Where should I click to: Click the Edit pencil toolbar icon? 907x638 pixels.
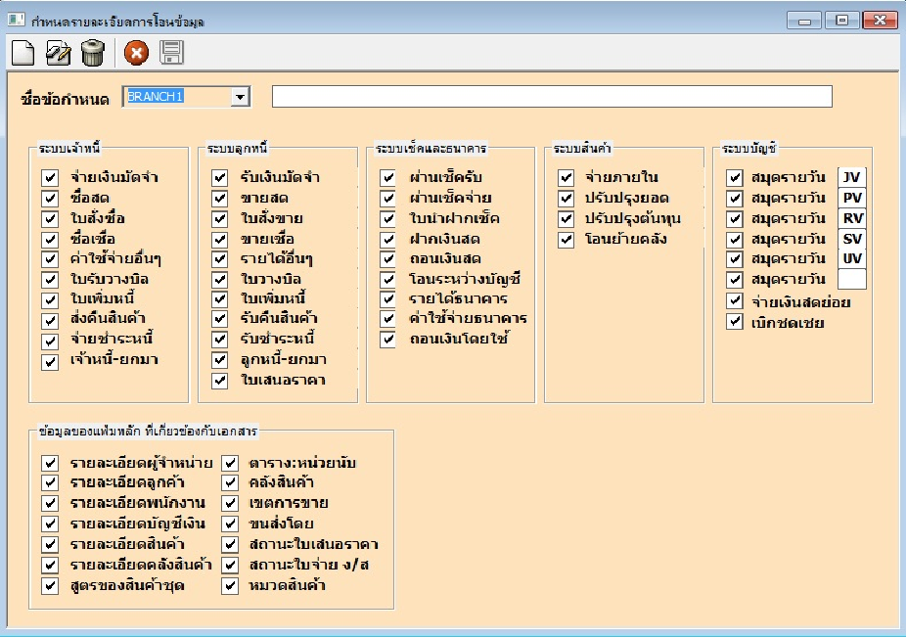coord(58,53)
